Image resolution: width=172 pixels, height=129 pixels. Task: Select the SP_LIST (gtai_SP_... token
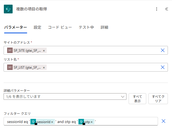pos(27,67)
